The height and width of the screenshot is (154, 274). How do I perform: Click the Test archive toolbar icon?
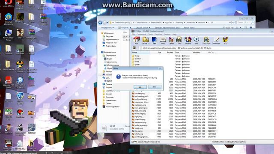click(155, 41)
